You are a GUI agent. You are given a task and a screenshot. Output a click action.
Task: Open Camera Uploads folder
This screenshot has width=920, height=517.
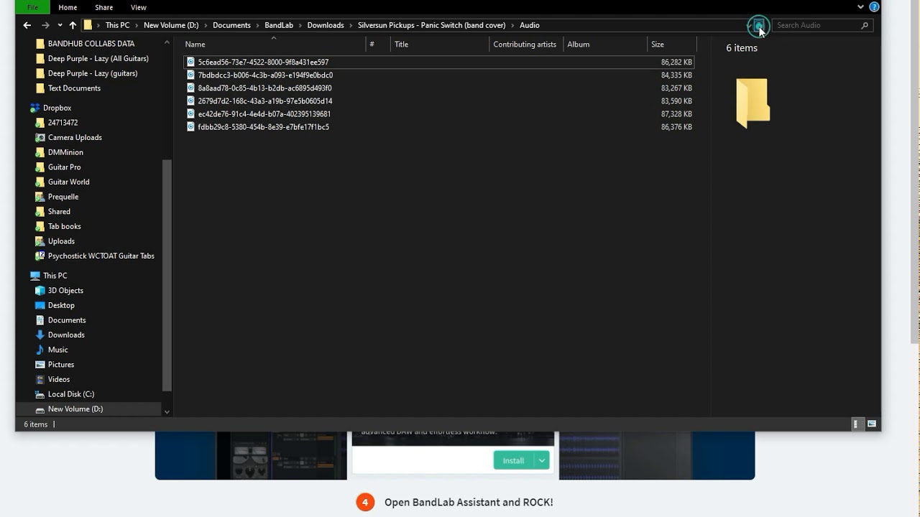(x=75, y=137)
